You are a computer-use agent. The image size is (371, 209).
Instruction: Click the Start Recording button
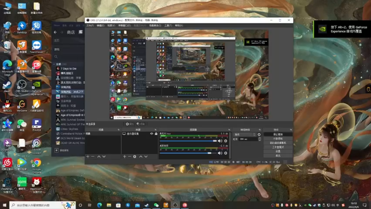click(278, 138)
